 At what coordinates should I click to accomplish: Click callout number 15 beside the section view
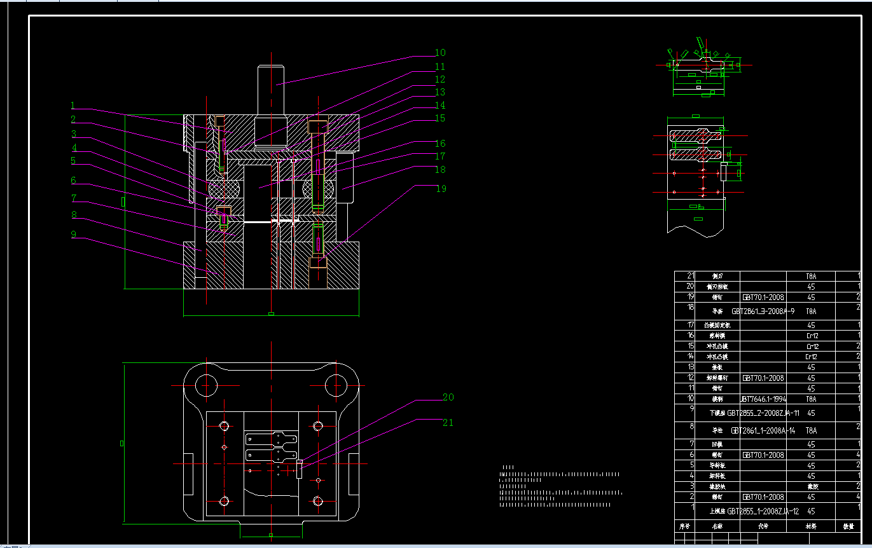[440, 118]
